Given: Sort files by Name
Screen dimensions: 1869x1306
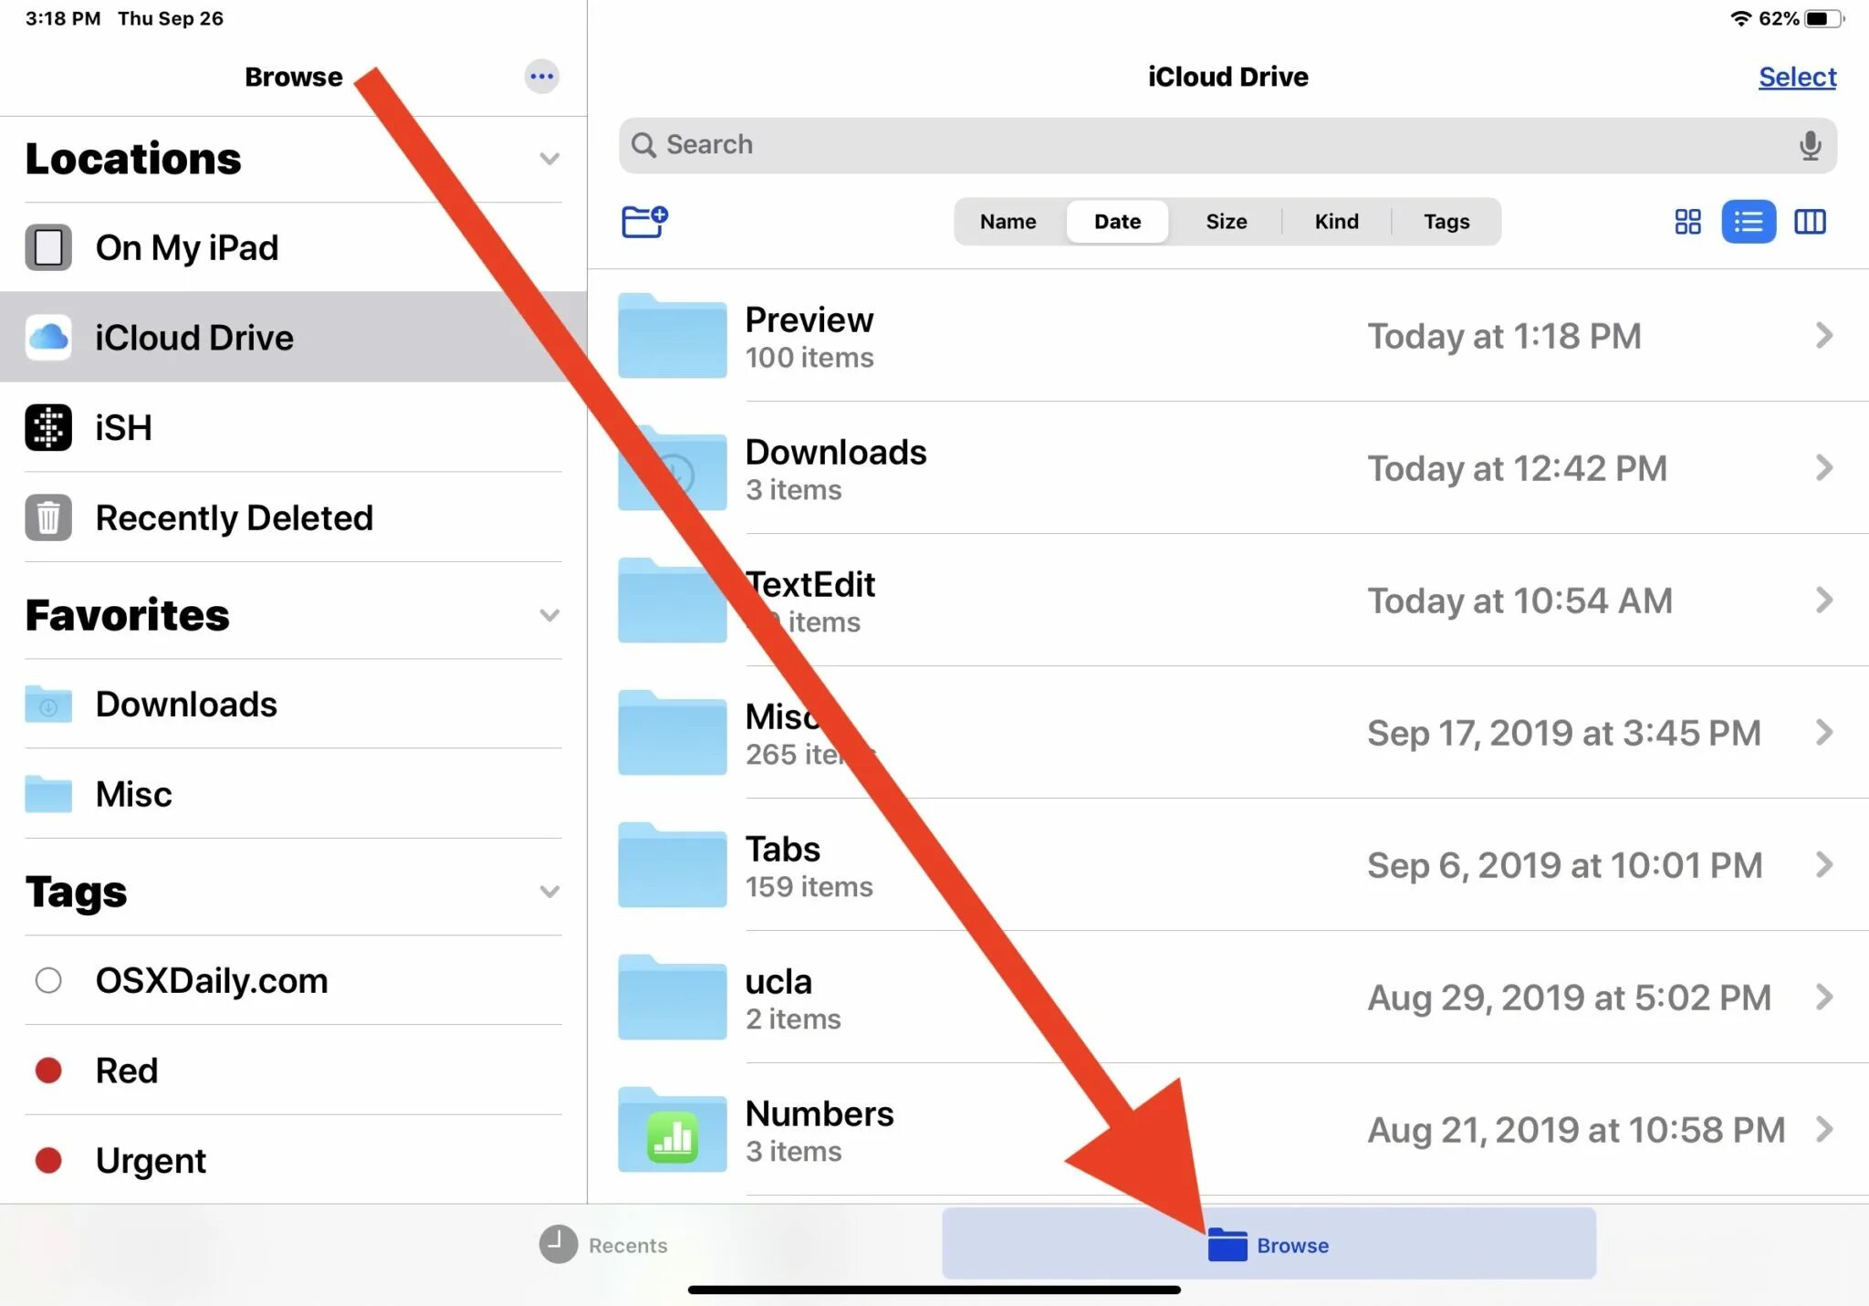Looking at the screenshot, I should click(1008, 222).
